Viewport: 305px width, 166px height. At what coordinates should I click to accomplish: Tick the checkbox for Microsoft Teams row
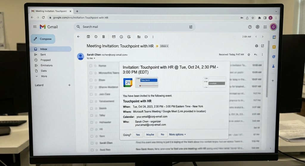tap(91, 73)
